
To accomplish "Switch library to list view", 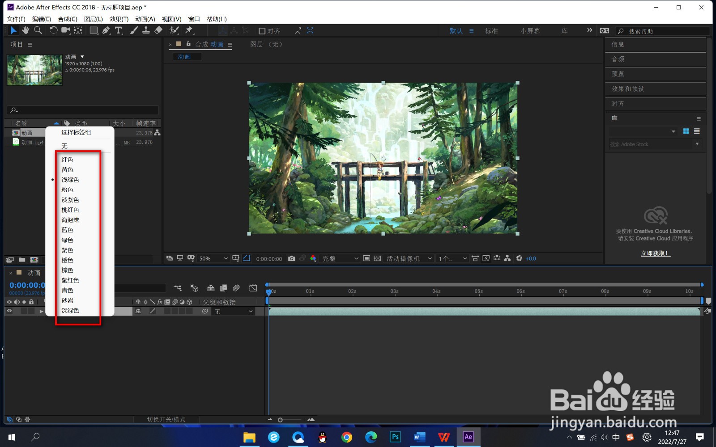I will (697, 131).
